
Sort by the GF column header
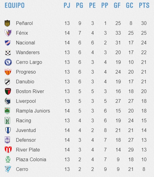pos(117,5)
